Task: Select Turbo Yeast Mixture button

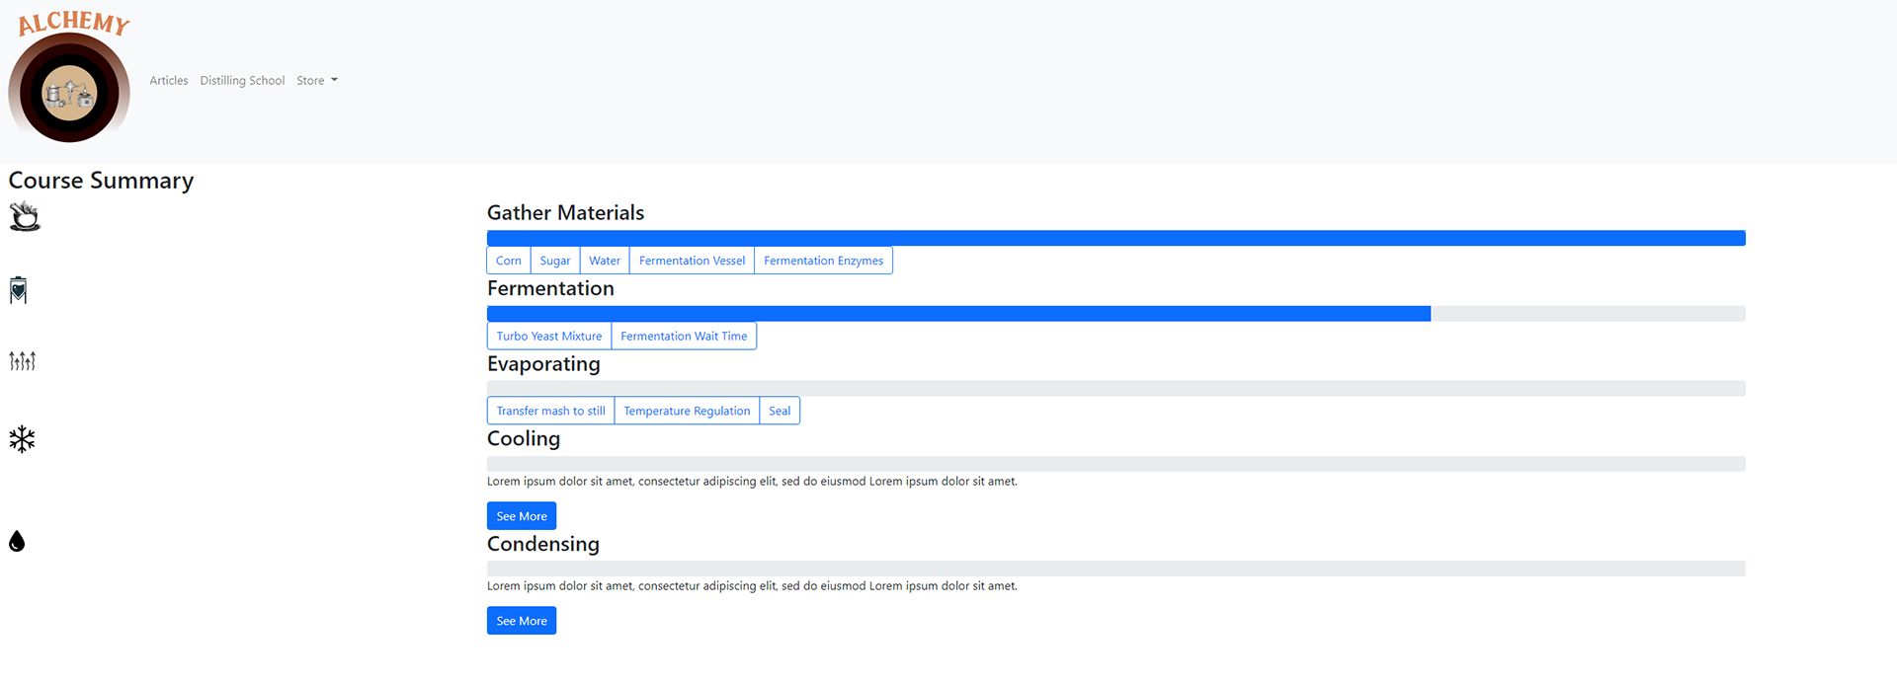Action: click(549, 337)
